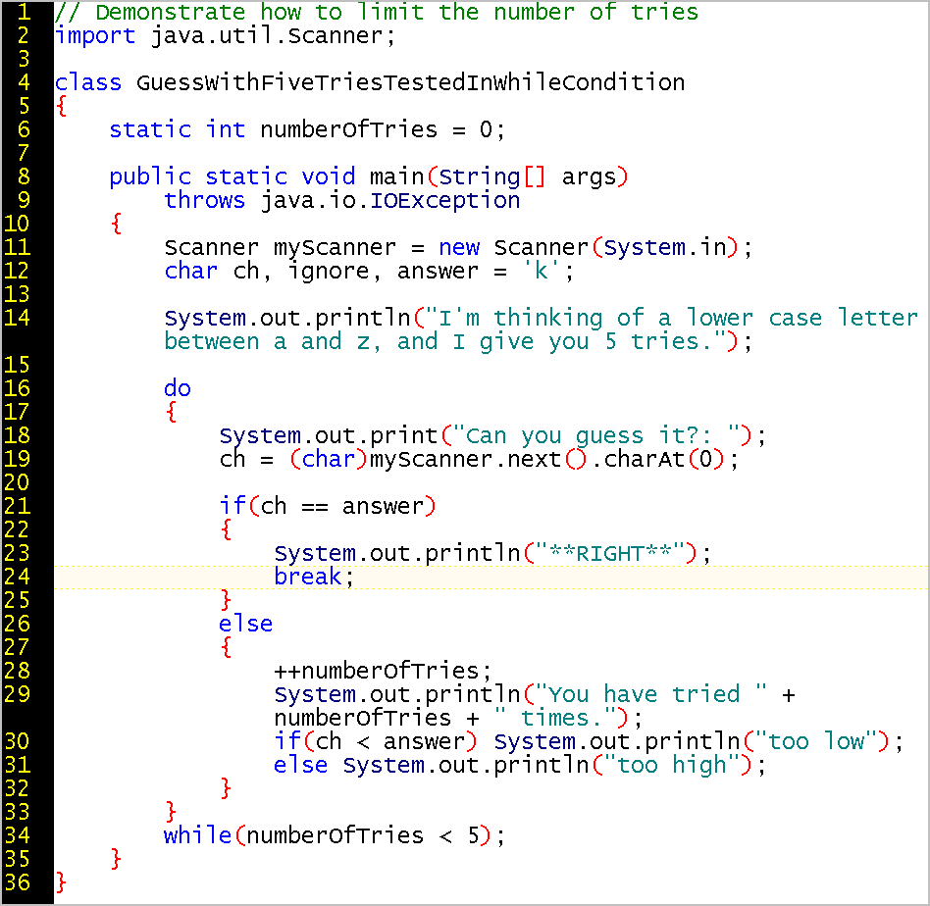The height and width of the screenshot is (906, 930).
Task: Click the closing brace on line 25
Action: point(226,600)
